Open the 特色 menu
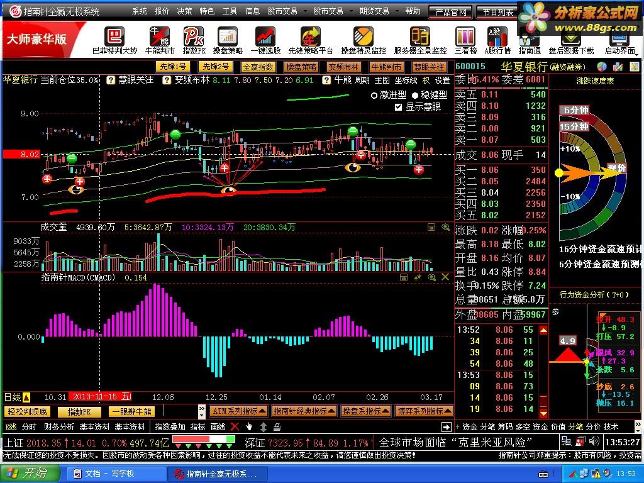 207,11
